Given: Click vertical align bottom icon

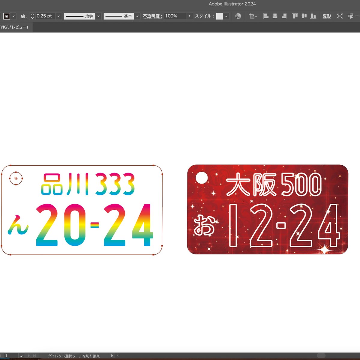Looking at the screenshot, I should [313, 16].
